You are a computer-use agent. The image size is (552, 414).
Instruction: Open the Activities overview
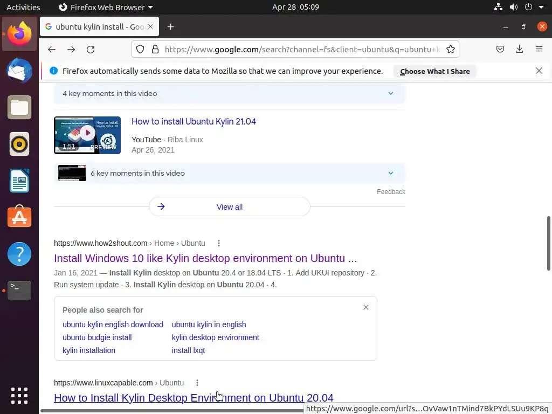click(23, 7)
